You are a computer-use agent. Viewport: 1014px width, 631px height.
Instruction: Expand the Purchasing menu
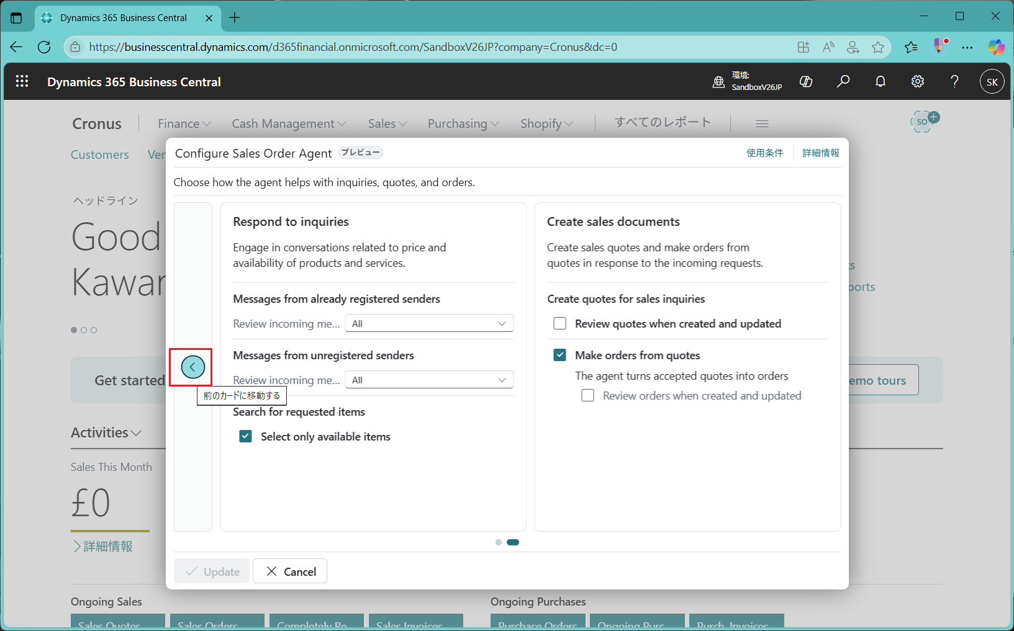(463, 123)
